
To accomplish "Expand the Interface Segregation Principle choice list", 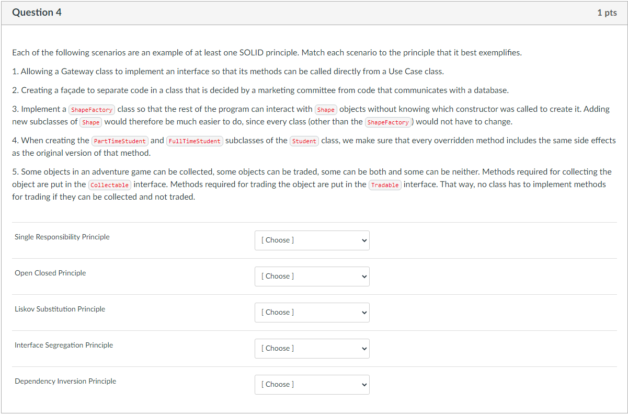I will point(312,349).
